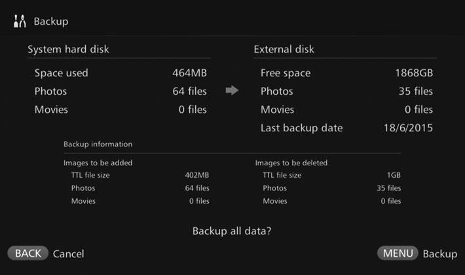The width and height of the screenshot is (465, 275).
Task: Select the MENU button to start backup
Action: pyautogui.click(x=398, y=253)
